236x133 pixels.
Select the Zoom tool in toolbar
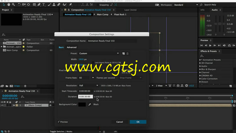(x=14, y=5)
